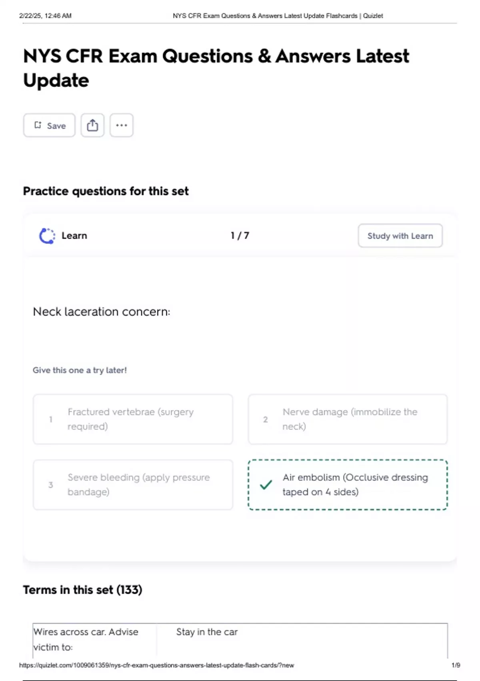Select the Fractured vertebrae answer option
The width and height of the screenshot is (480, 681).
pos(133,419)
